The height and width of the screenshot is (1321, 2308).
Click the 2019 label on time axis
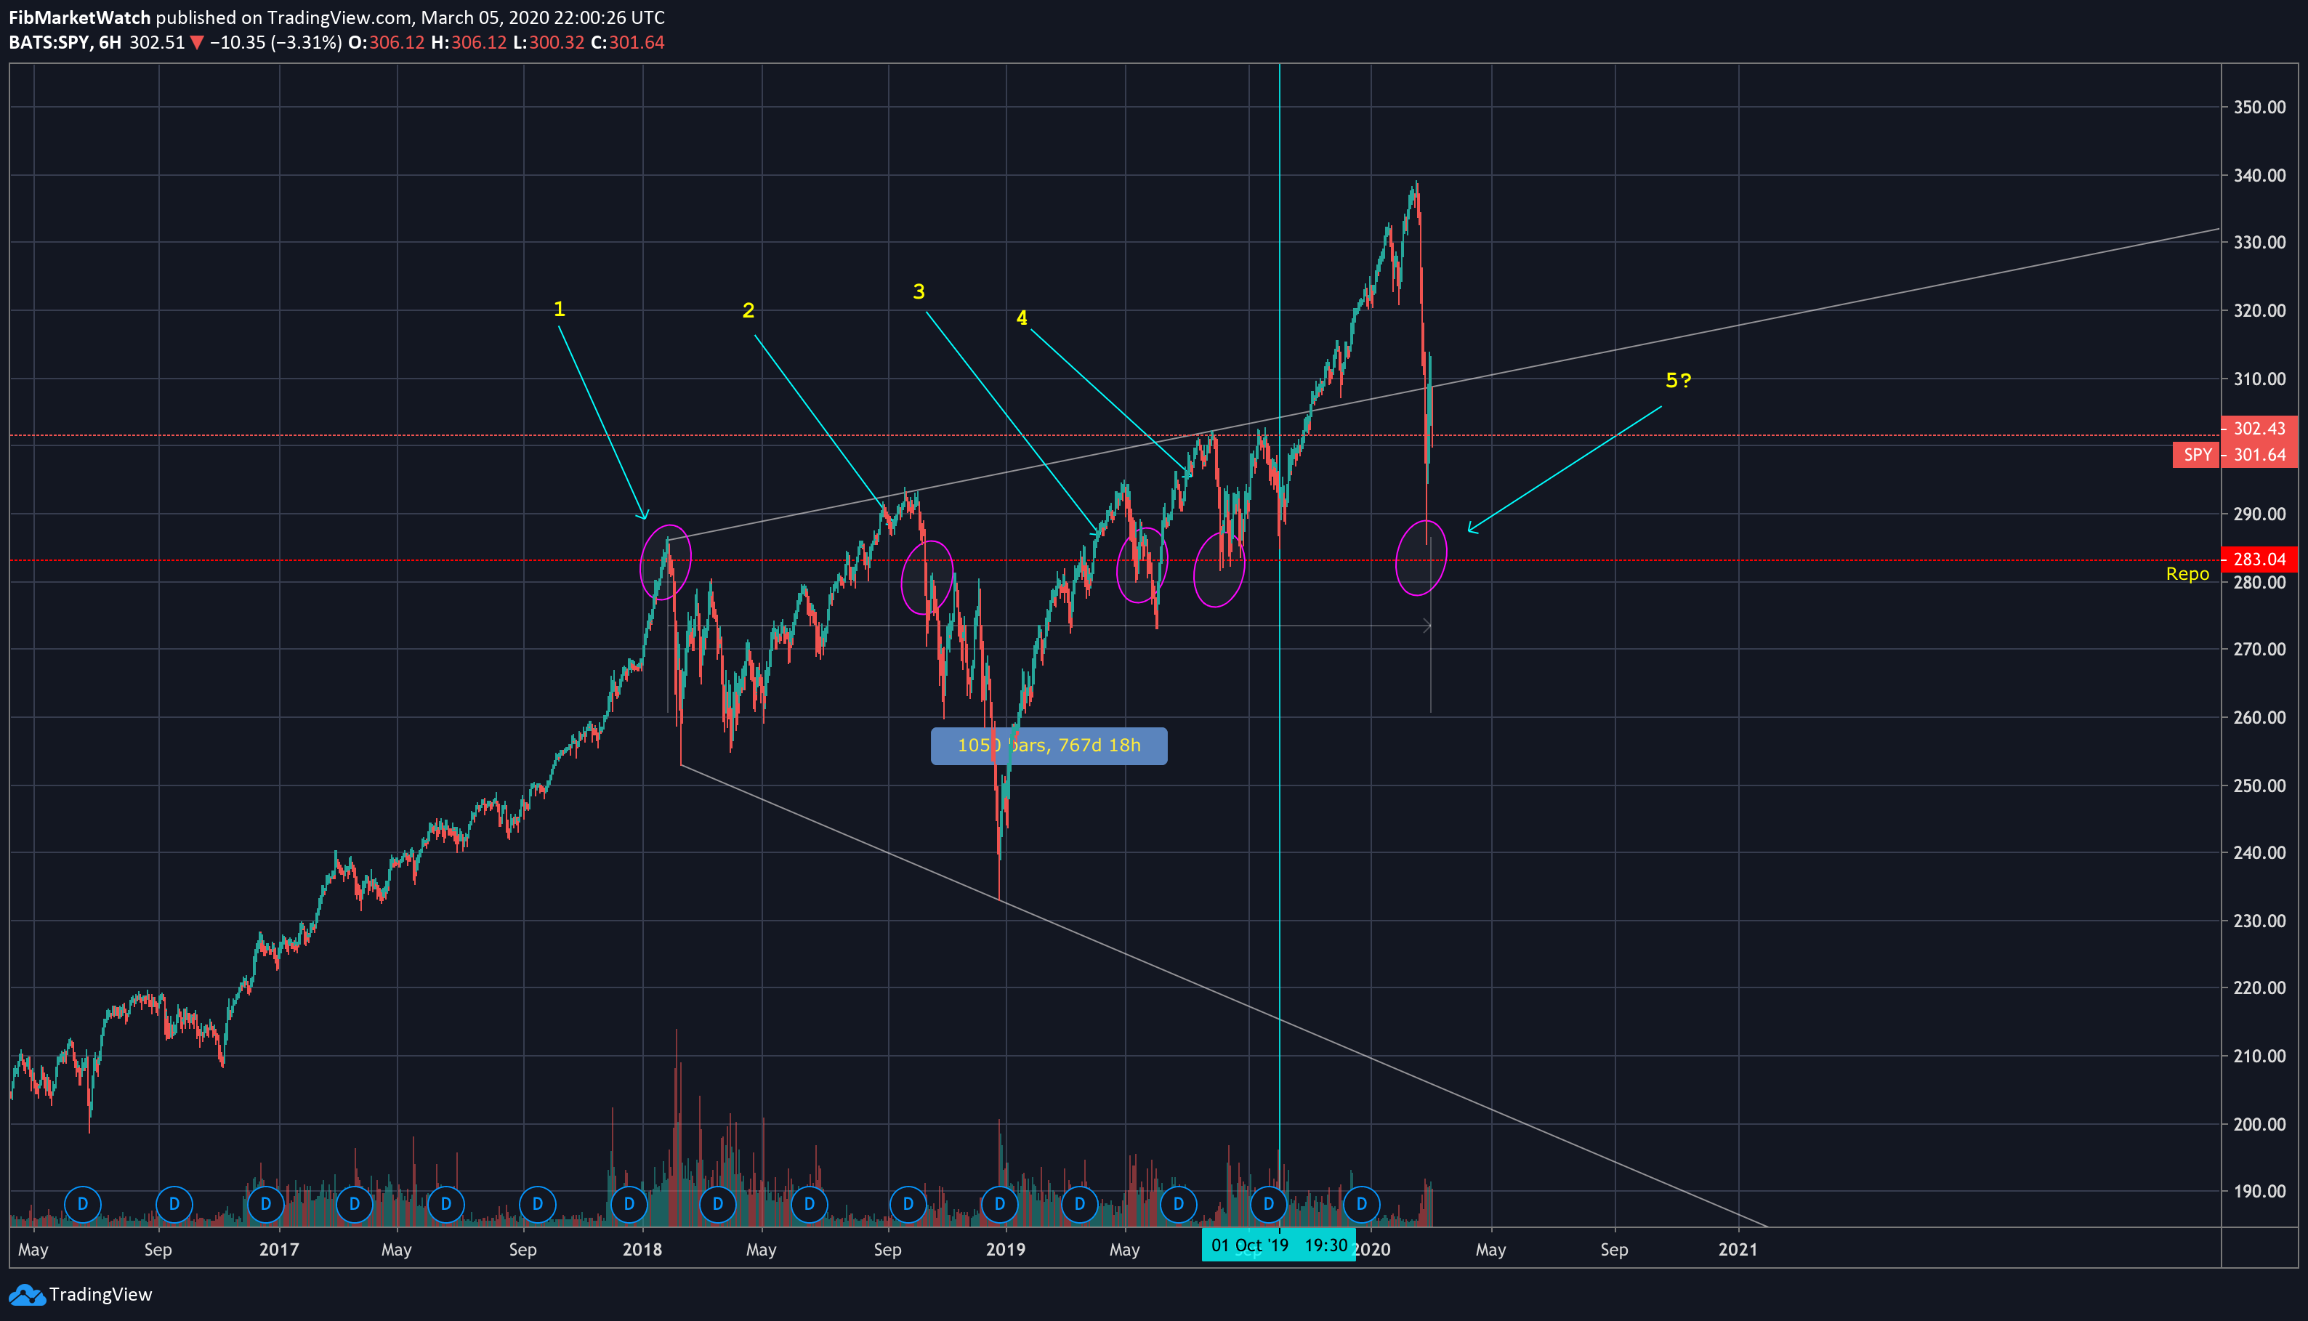1005,1249
